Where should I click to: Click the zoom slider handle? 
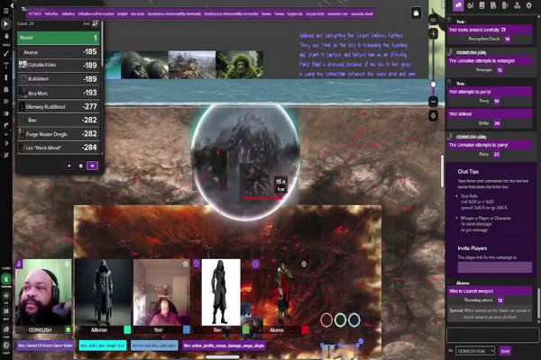tap(434, 84)
